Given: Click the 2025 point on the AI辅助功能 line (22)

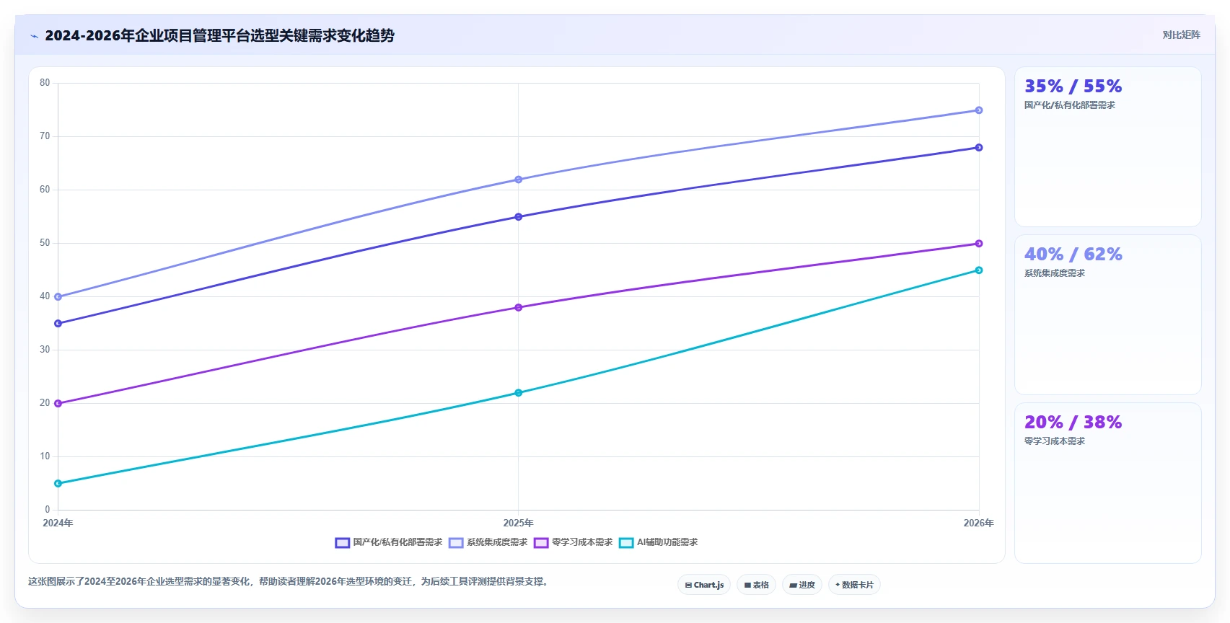Looking at the screenshot, I should coord(518,393).
